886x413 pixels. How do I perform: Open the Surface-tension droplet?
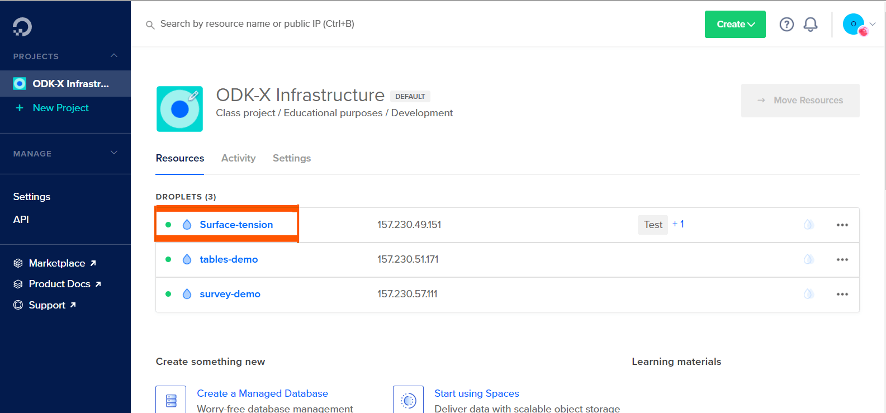(x=236, y=225)
